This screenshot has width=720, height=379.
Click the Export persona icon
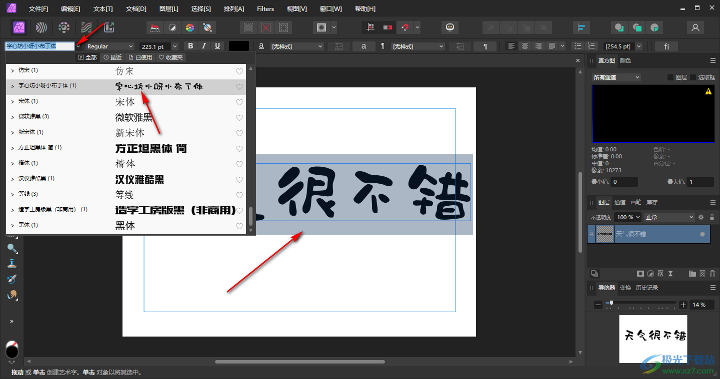[109, 27]
